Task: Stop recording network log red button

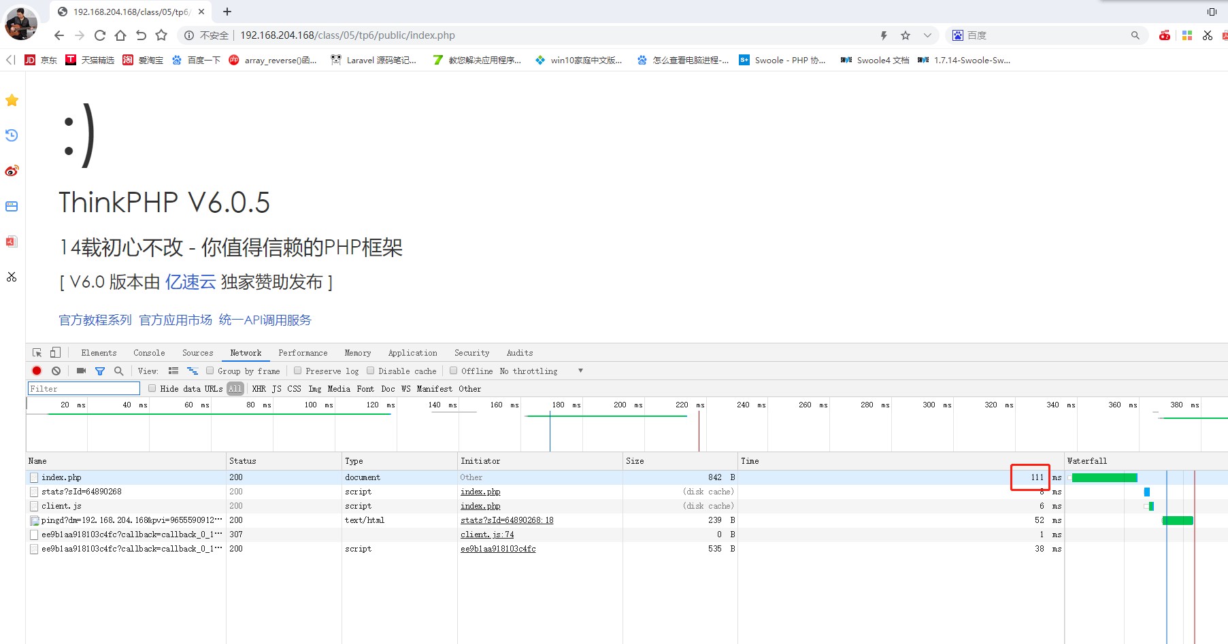Action: click(37, 371)
